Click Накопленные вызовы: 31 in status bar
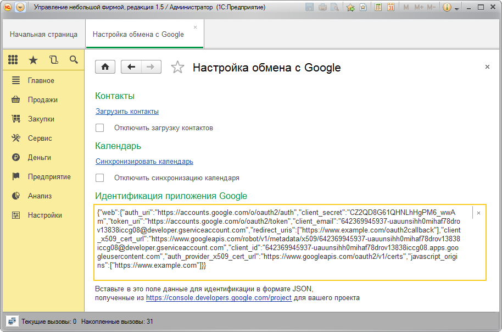Viewport: 502px width, 332px height. [x=117, y=322]
